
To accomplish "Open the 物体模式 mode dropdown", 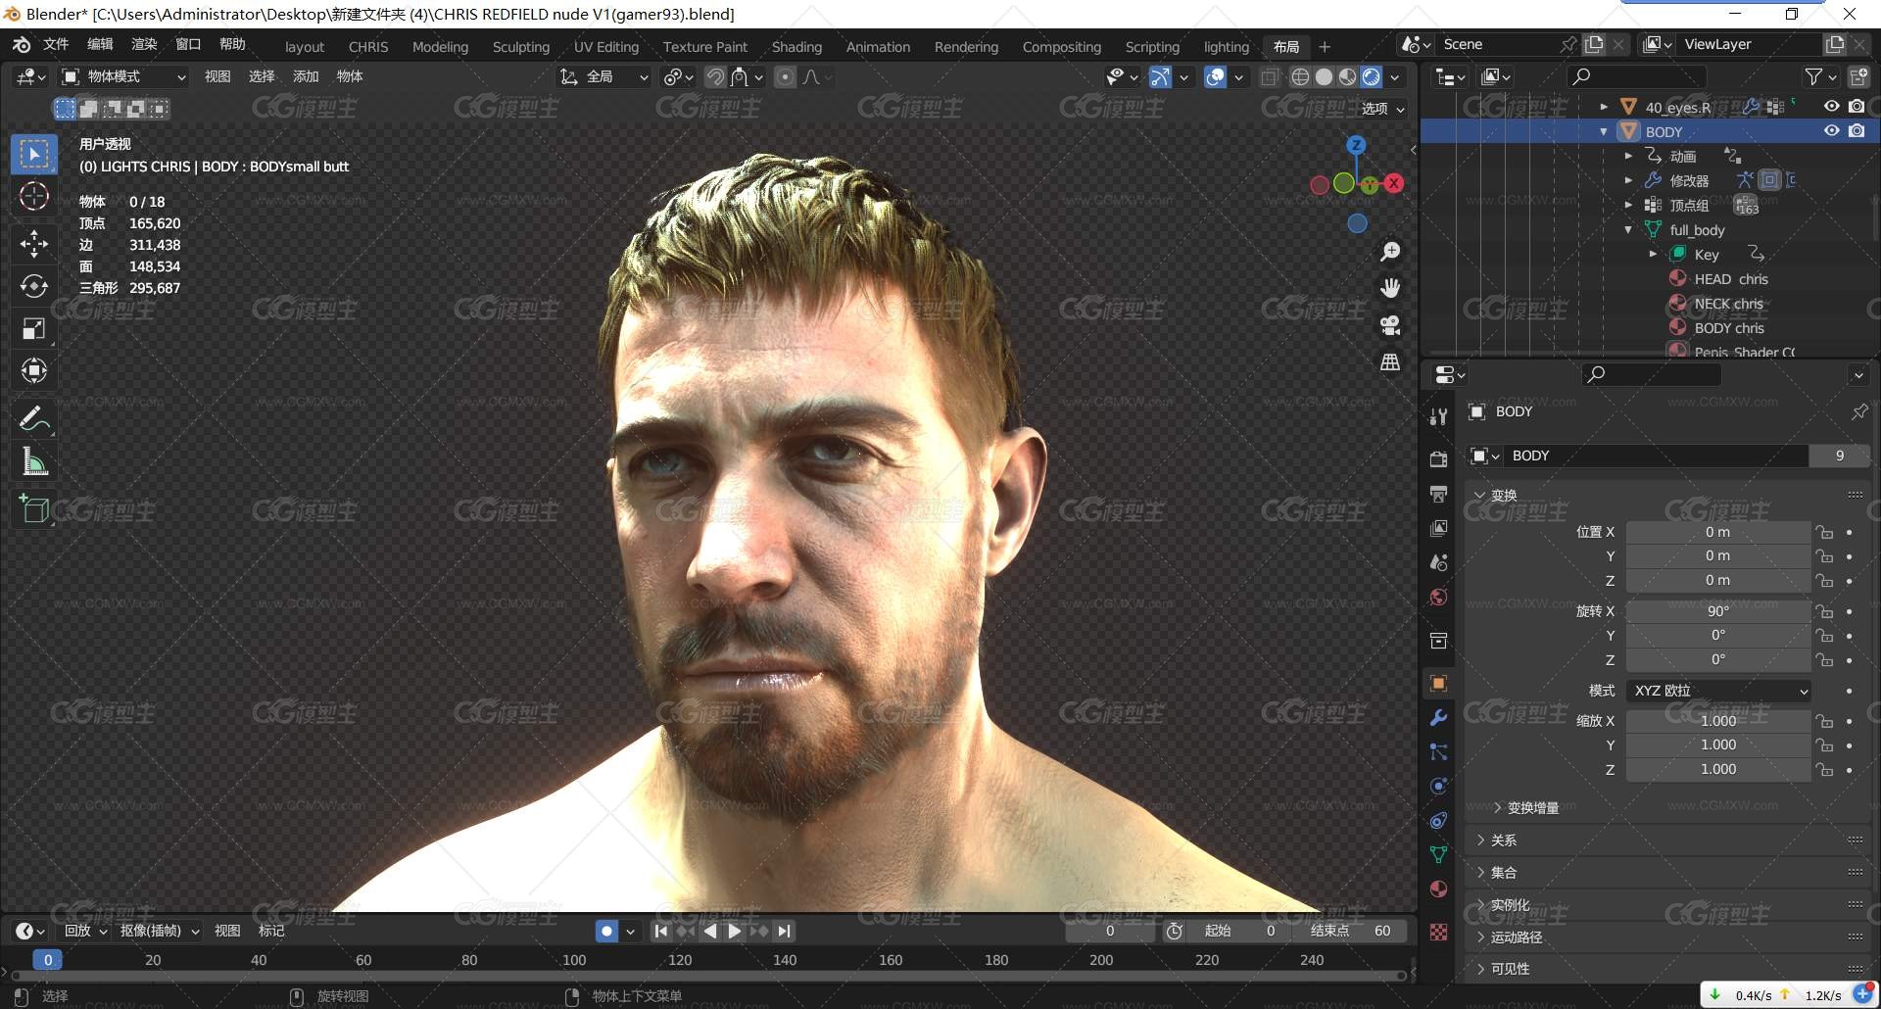I will [123, 76].
